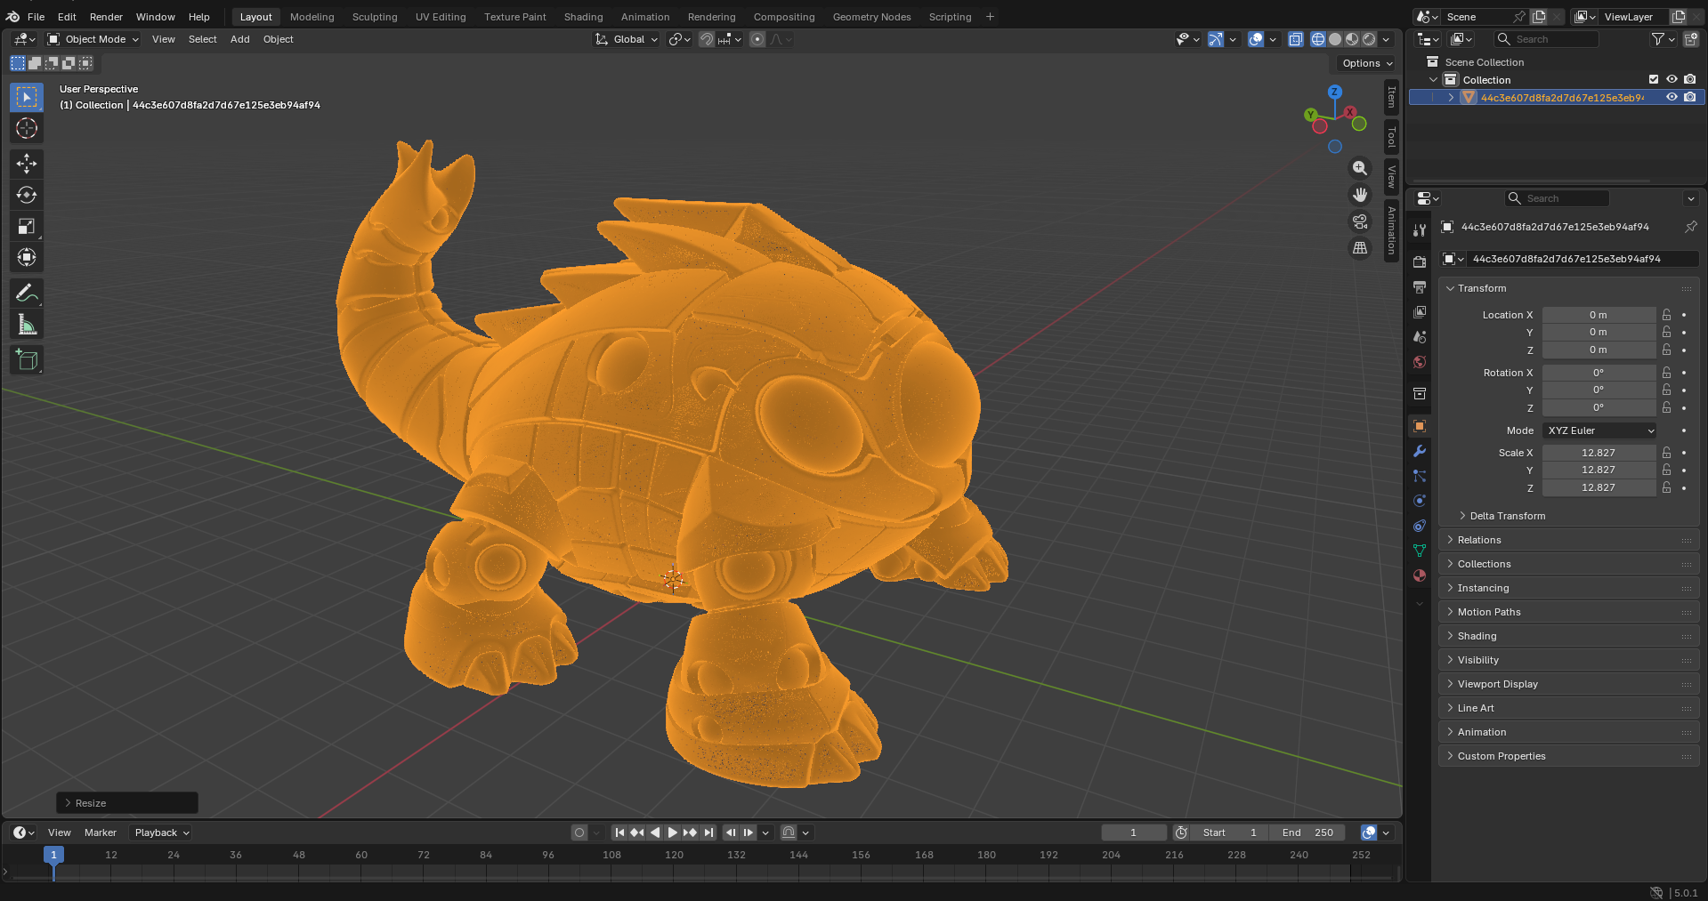Select the Move tool in the viewport toolbar

coord(27,164)
